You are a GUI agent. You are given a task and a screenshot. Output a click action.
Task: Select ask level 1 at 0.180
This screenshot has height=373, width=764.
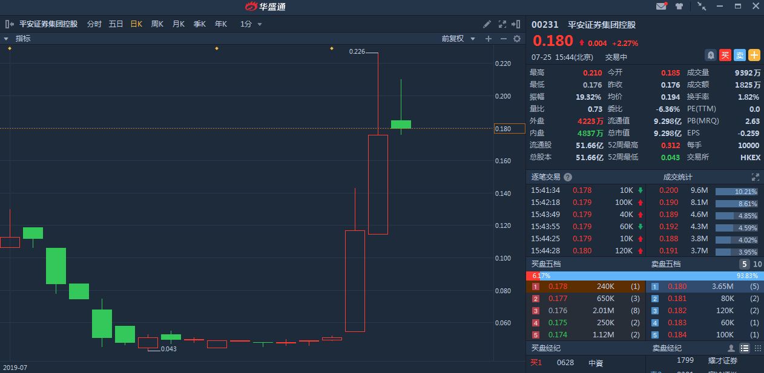point(705,287)
